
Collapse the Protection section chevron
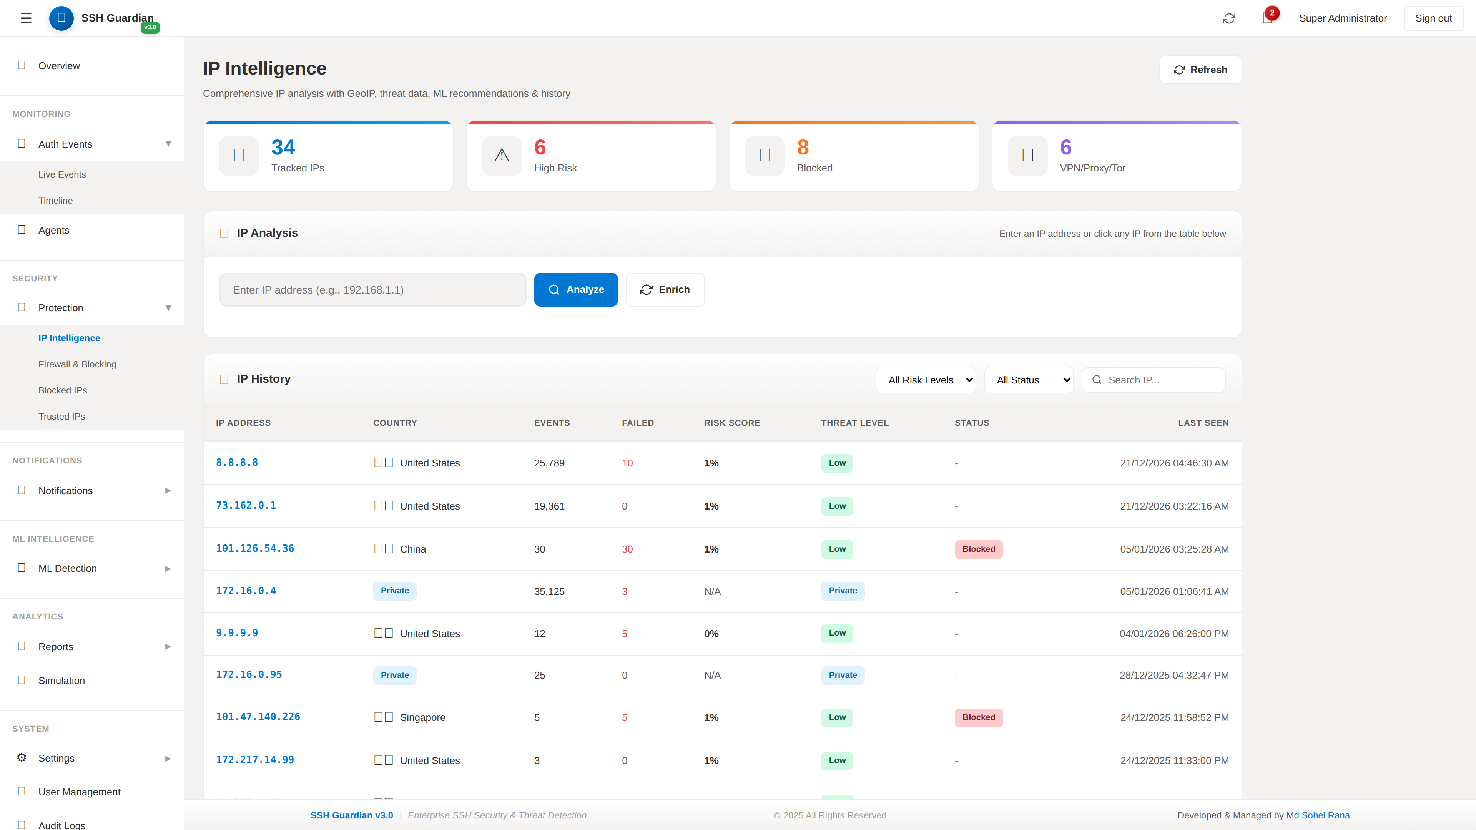coord(168,307)
